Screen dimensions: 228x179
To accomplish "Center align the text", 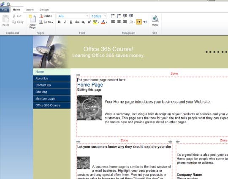I will [x=119, y=22].
